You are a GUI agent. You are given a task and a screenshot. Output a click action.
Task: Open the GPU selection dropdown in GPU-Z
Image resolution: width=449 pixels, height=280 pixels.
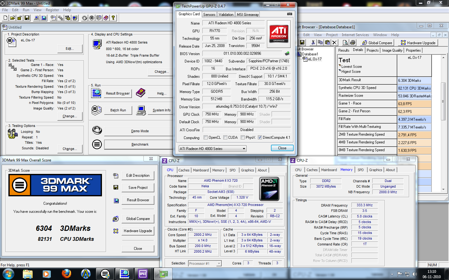[x=212, y=149]
